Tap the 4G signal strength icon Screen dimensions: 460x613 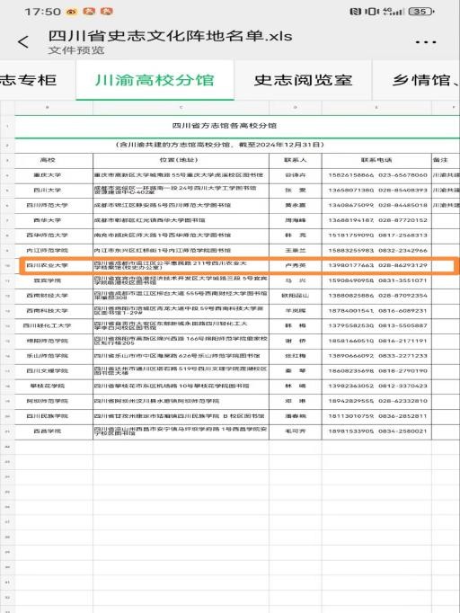pyautogui.click(x=394, y=12)
